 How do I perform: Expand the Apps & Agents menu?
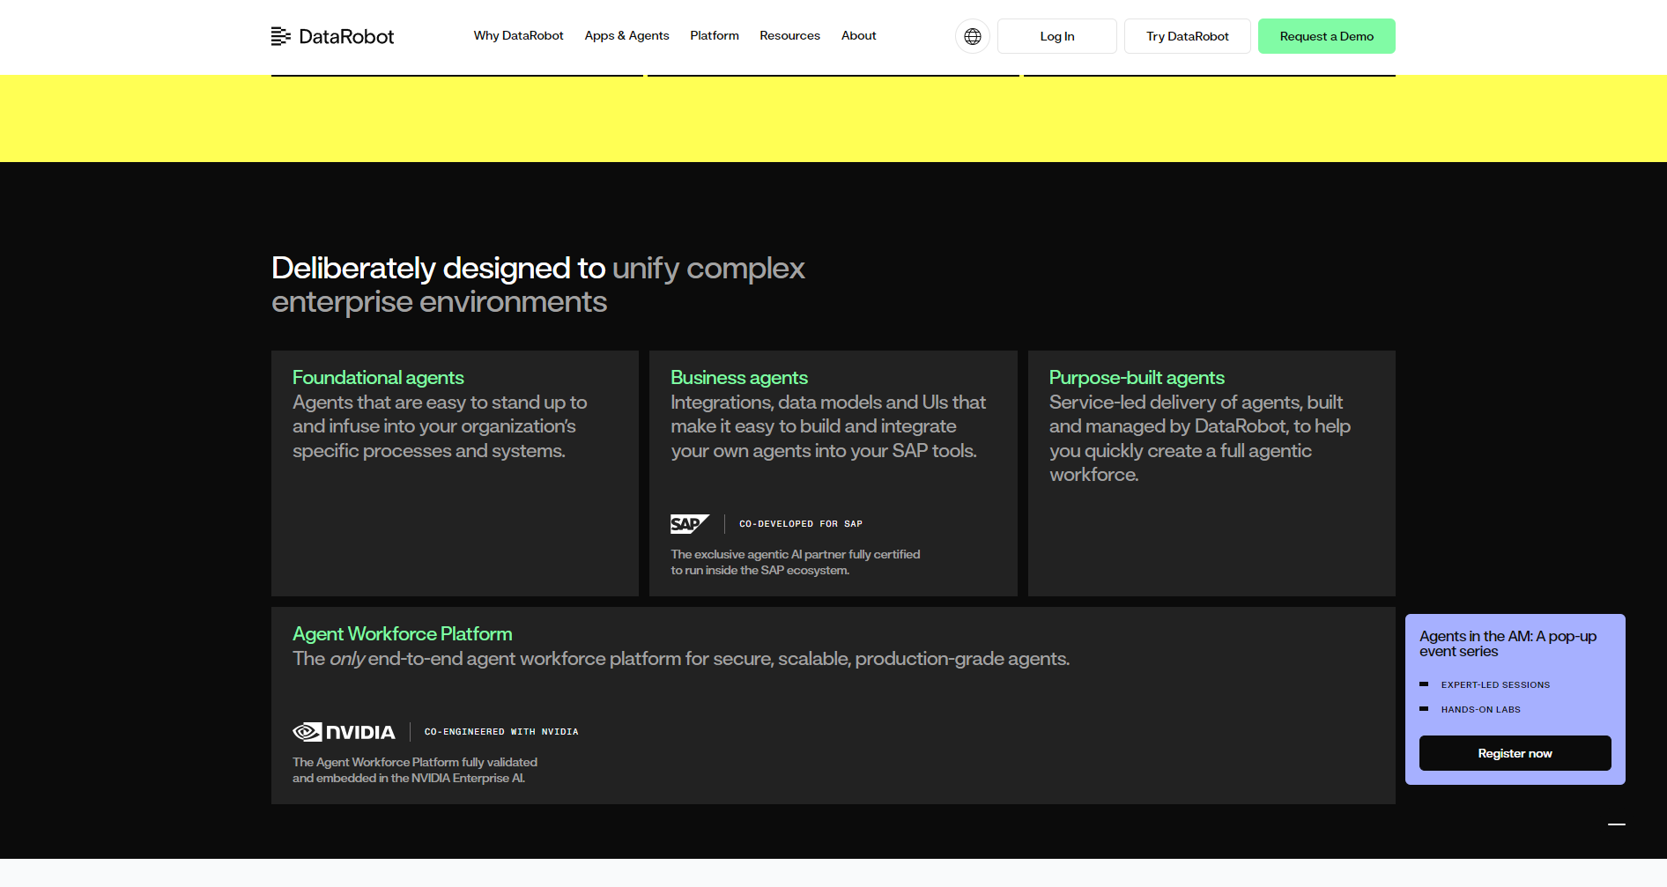626,36
